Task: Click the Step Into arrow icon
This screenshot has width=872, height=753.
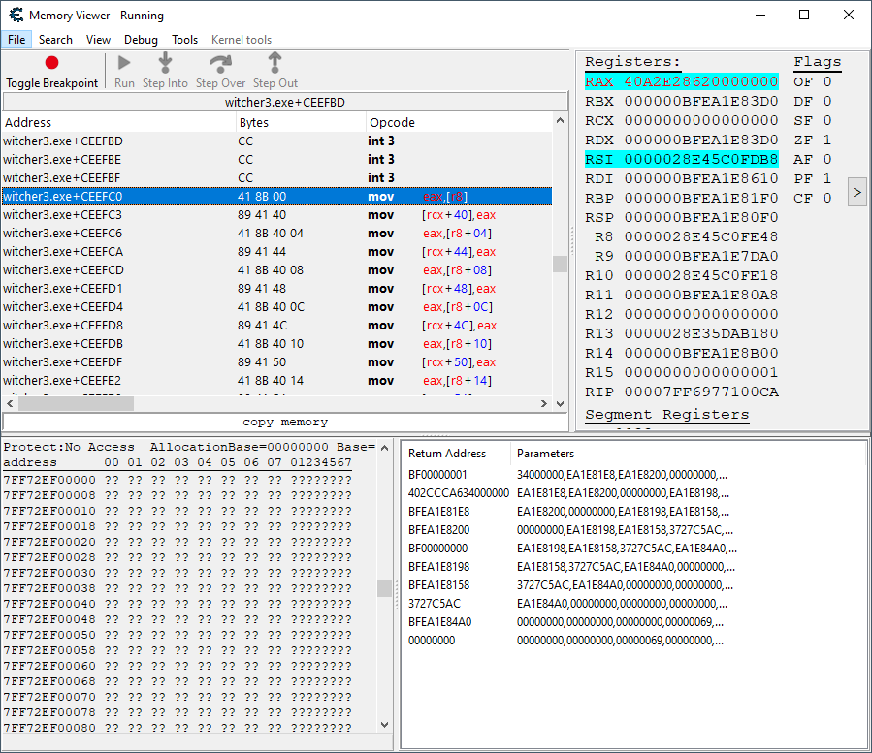Action: 165,63
